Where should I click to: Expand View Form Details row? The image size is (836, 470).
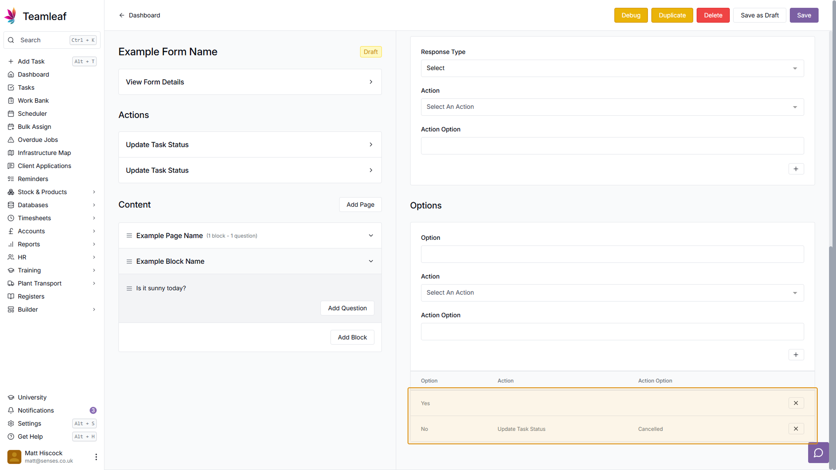pyautogui.click(x=249, y=82)
